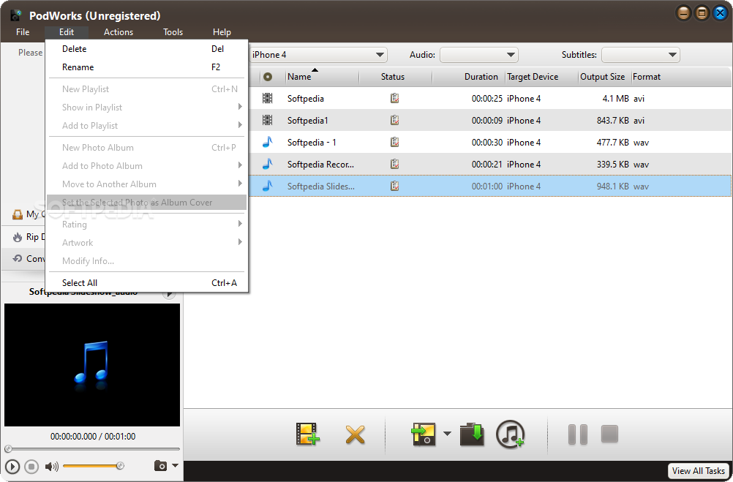Click the PodWorks app logo icon
Screen dimensions: 733x482
(16, 15)
